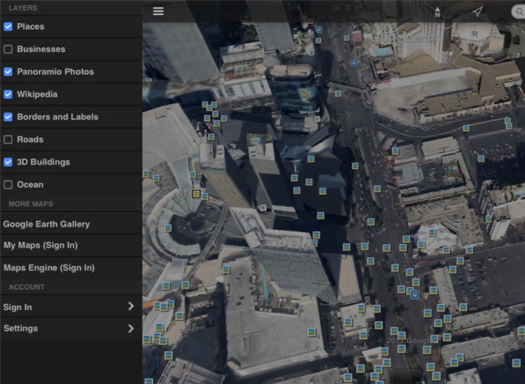This screenshot has height=384, width=525.
Task: Toggle the Wikipedia layer checkbox
Action: tap(8, 94)
